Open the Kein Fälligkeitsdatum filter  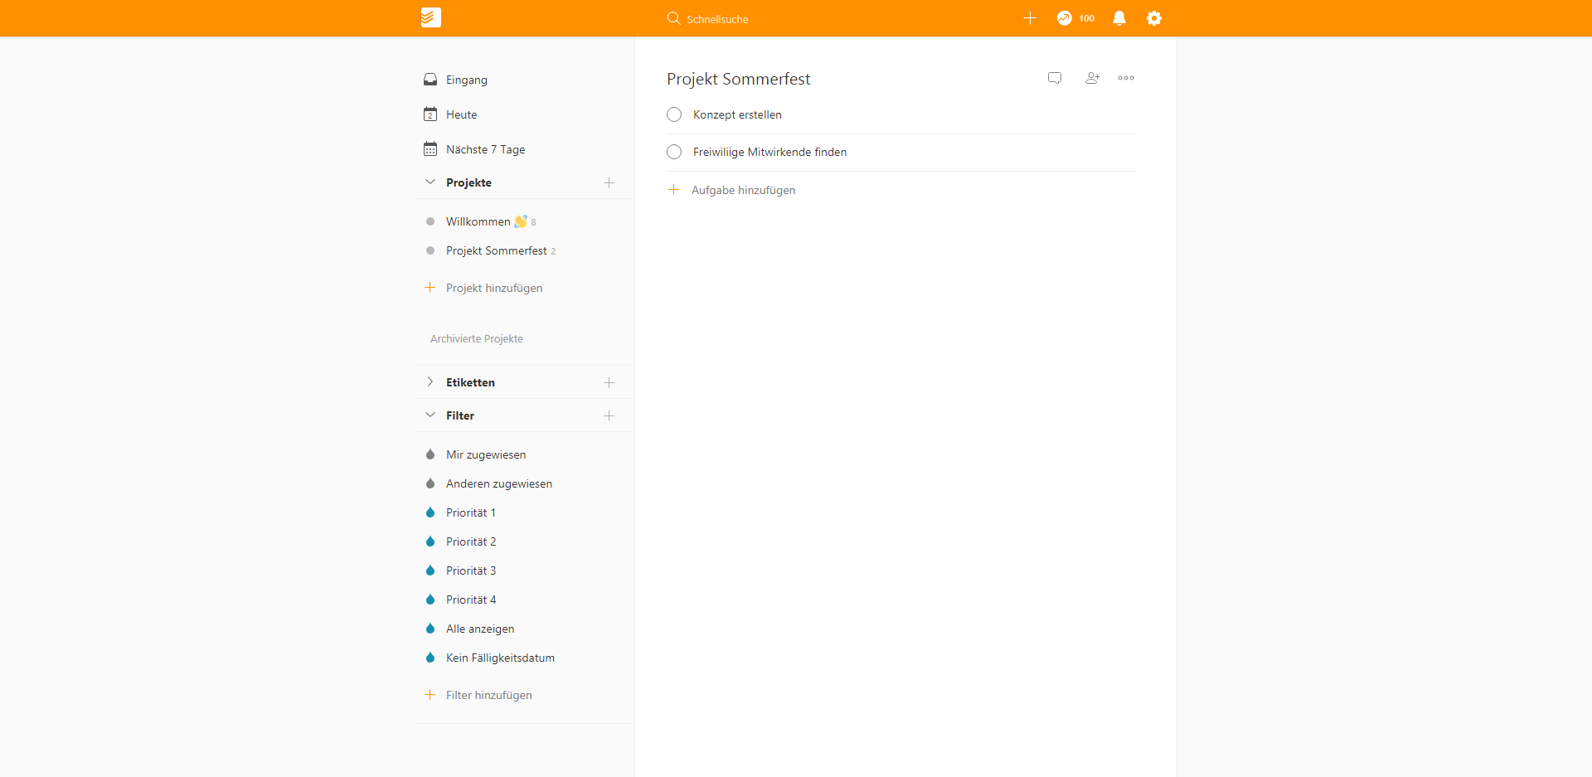tap(501, 658)
